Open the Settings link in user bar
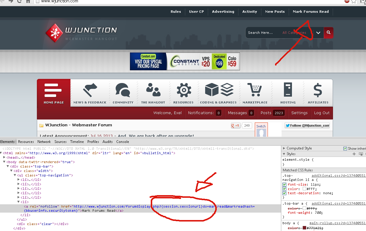 [299, 113]
